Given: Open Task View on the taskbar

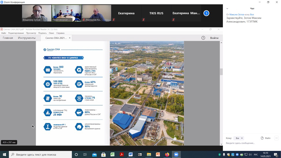Looking at the screenshot, I should 85,155.
